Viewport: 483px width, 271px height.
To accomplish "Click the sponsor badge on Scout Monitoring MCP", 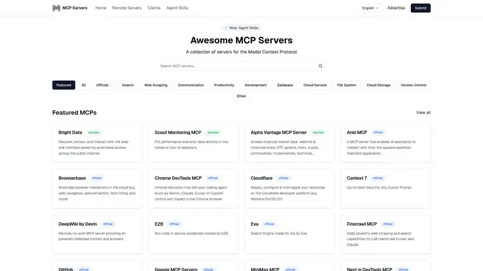I will point(213,132).
